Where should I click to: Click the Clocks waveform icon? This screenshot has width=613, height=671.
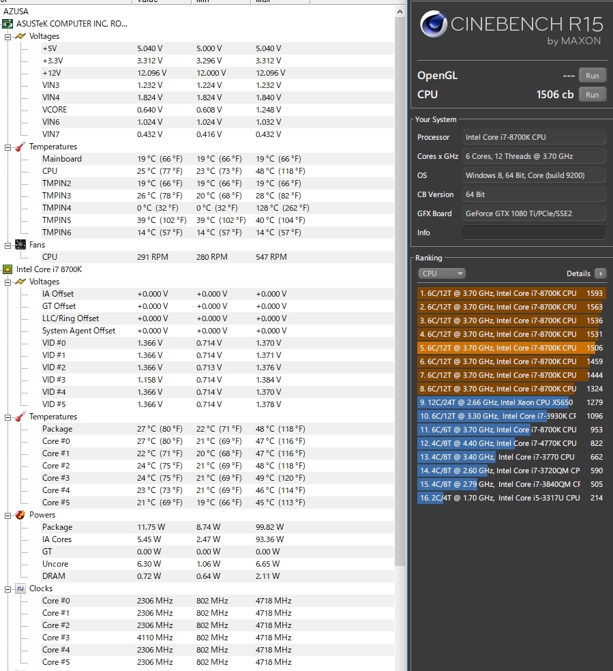point(20,589)
